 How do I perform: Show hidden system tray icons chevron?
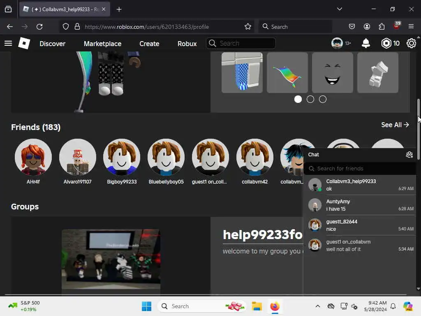318,306
